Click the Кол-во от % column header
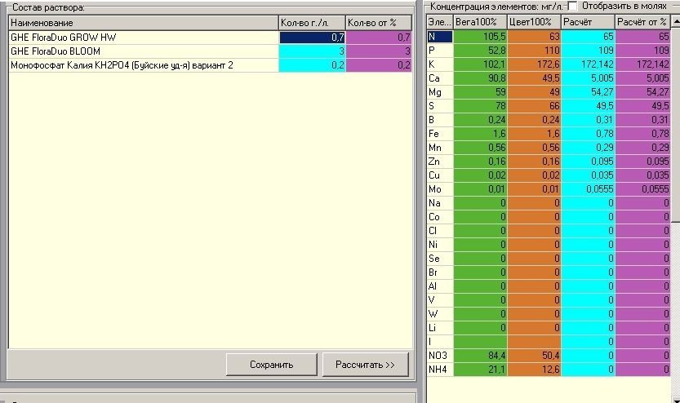Viewport: 680px width, 403px height. (379, 23)
